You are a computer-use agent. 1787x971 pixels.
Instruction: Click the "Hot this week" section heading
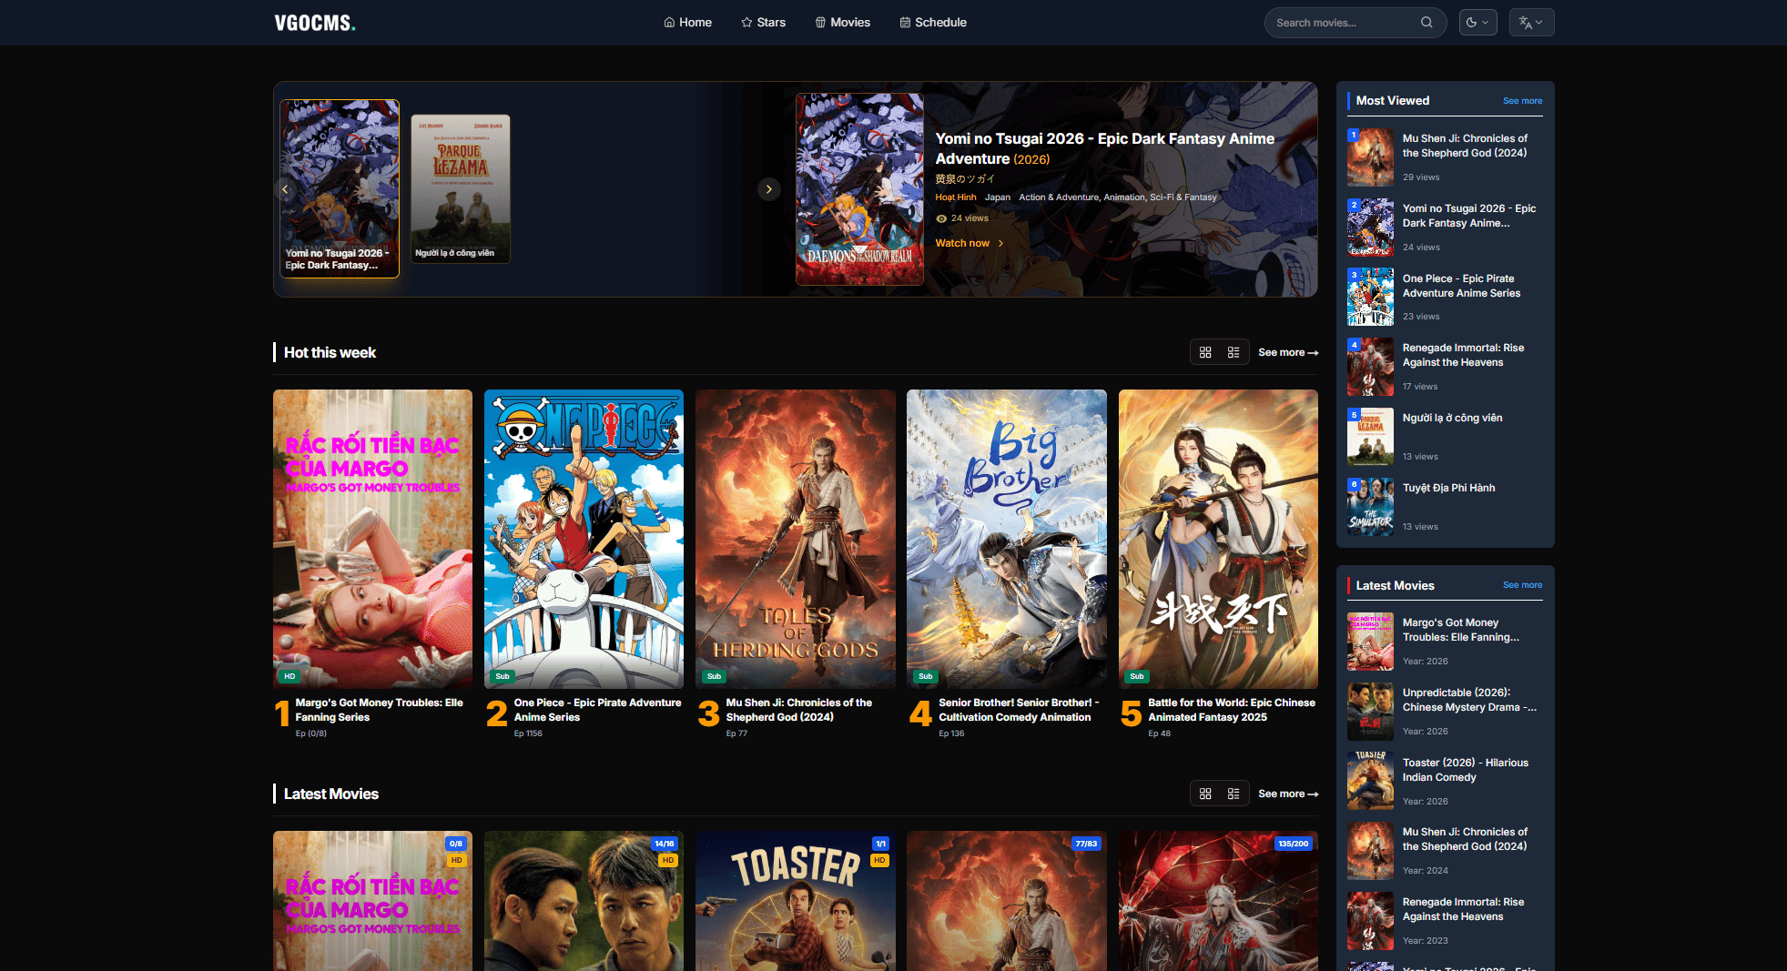point(330,352)
